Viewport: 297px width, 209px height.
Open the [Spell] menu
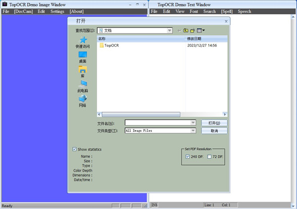[x=227, y=11]
